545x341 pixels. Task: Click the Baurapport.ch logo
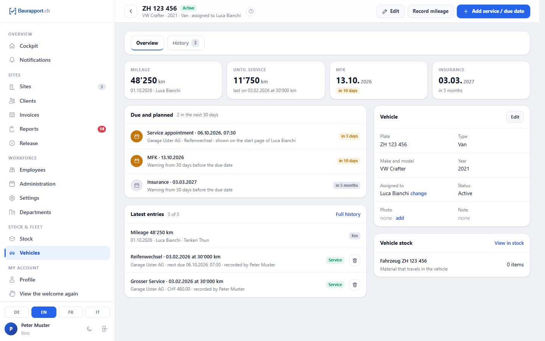(x=30, y=11)
